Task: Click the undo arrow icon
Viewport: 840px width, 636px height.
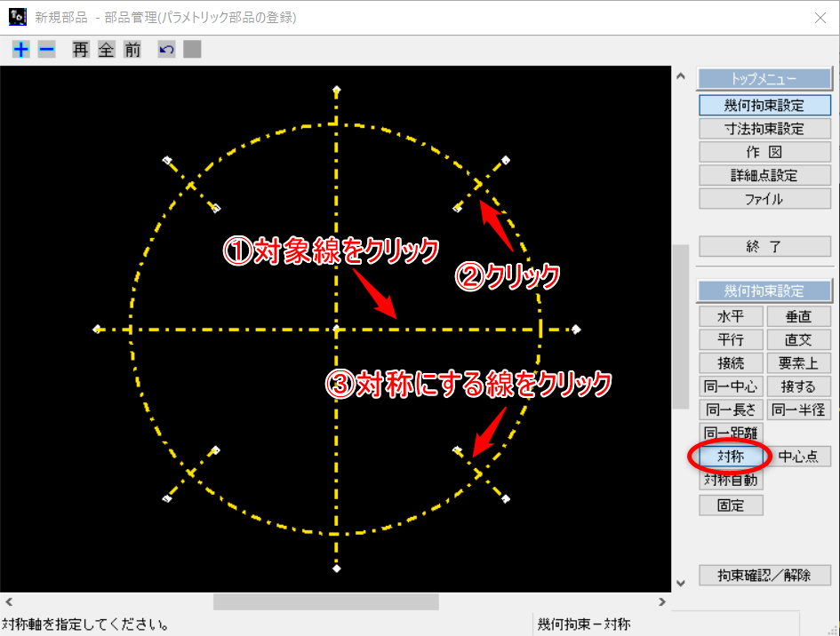Action: (166, 50)
